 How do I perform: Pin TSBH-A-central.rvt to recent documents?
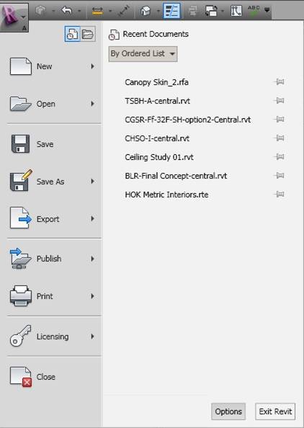(x=280, y=100)
